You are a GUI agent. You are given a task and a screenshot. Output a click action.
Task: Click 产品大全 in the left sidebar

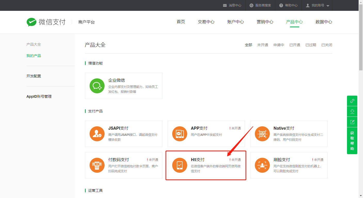[34, 44]
